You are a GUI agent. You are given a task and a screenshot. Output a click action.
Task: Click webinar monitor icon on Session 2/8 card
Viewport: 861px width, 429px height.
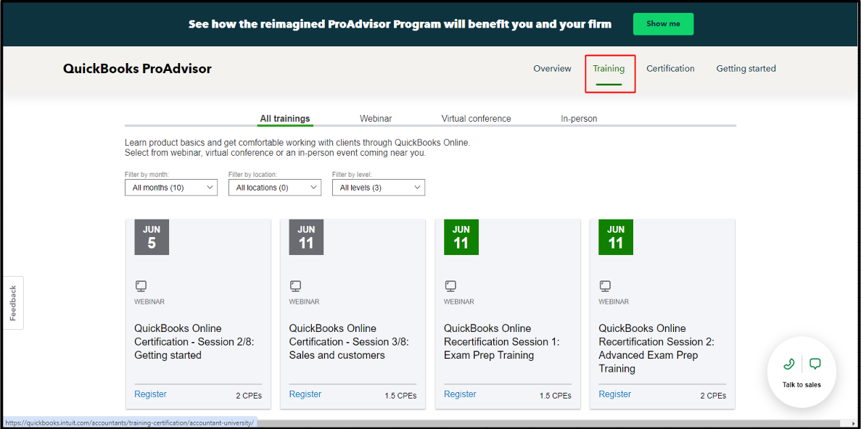[141, 286]
